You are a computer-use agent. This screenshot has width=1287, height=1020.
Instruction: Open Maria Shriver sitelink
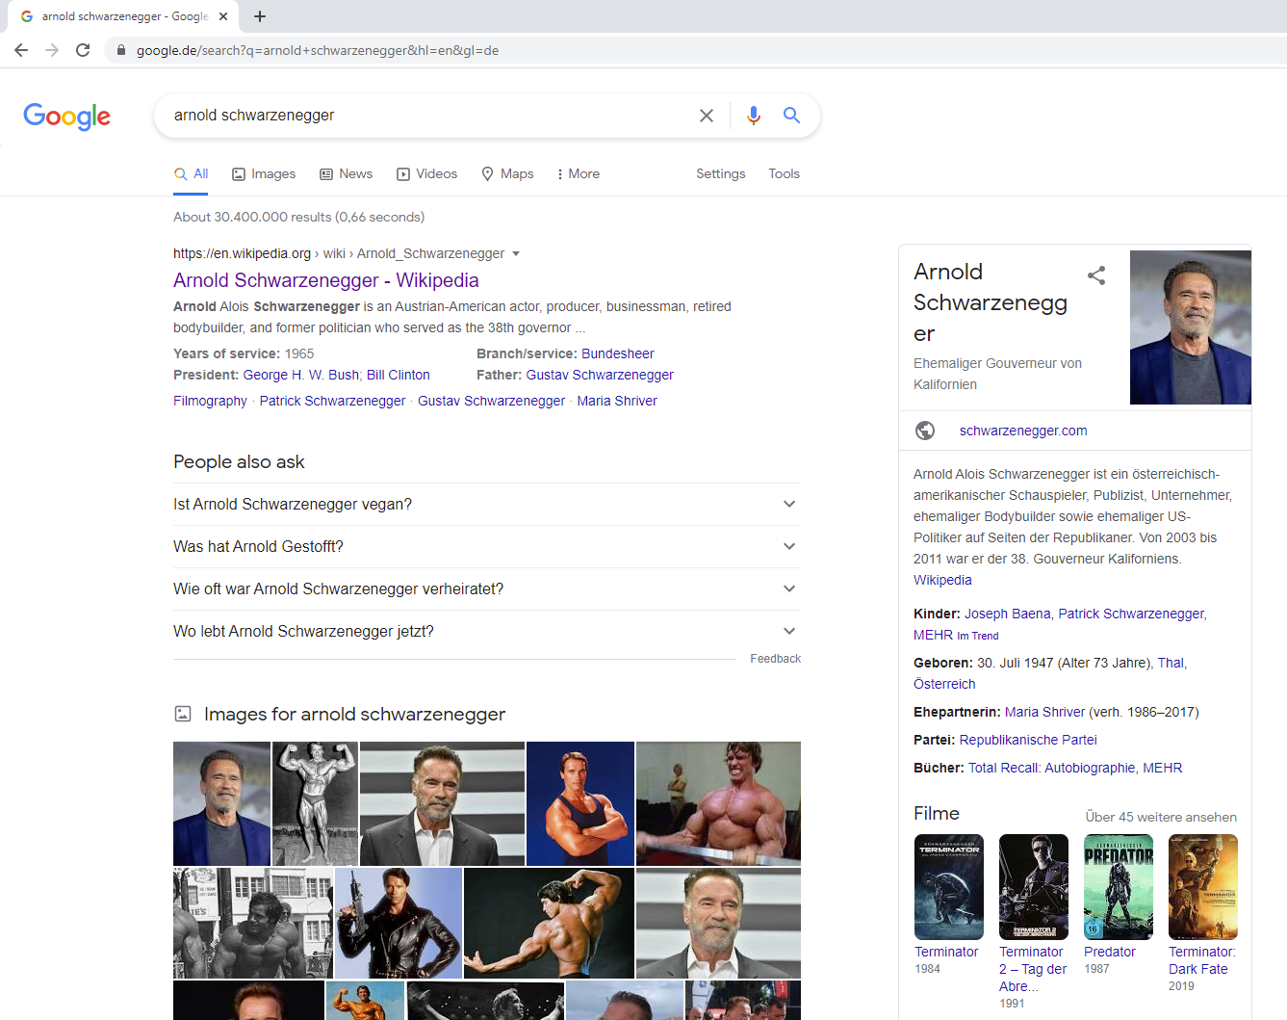(x=617, y=401)
